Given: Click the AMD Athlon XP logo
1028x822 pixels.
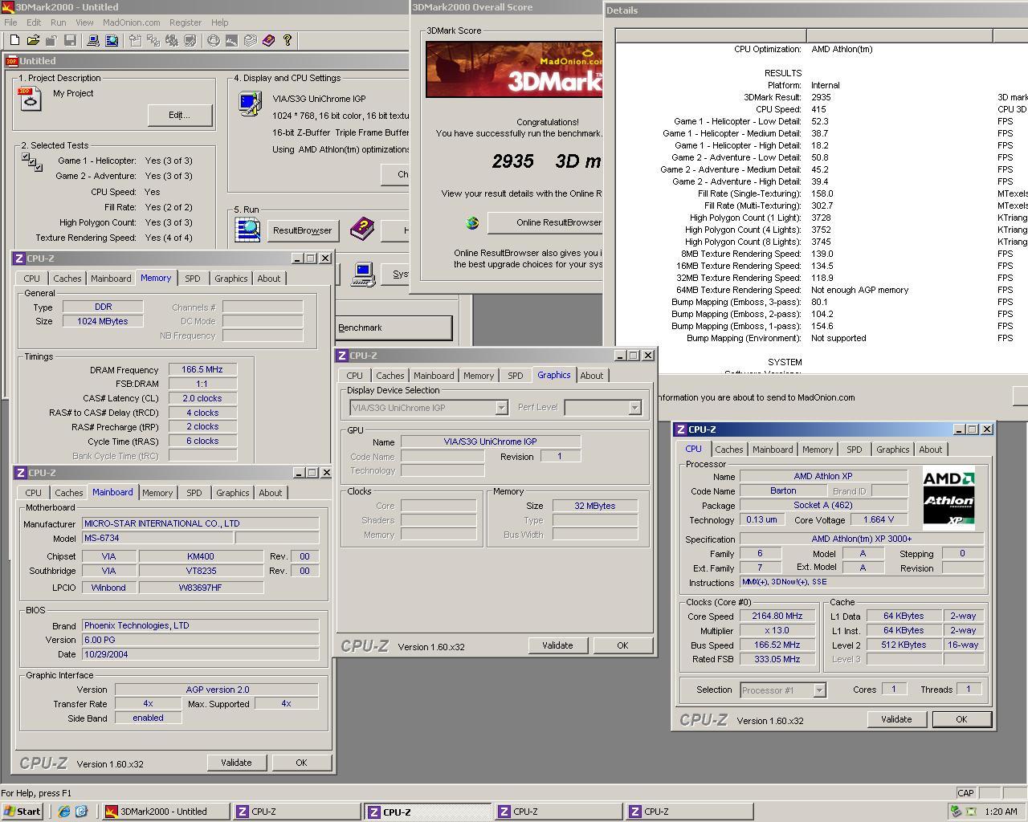Looking at the screenshot, I should (948, 498).
